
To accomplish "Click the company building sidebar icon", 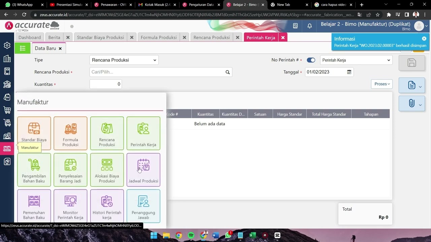I will click(7, 58).
